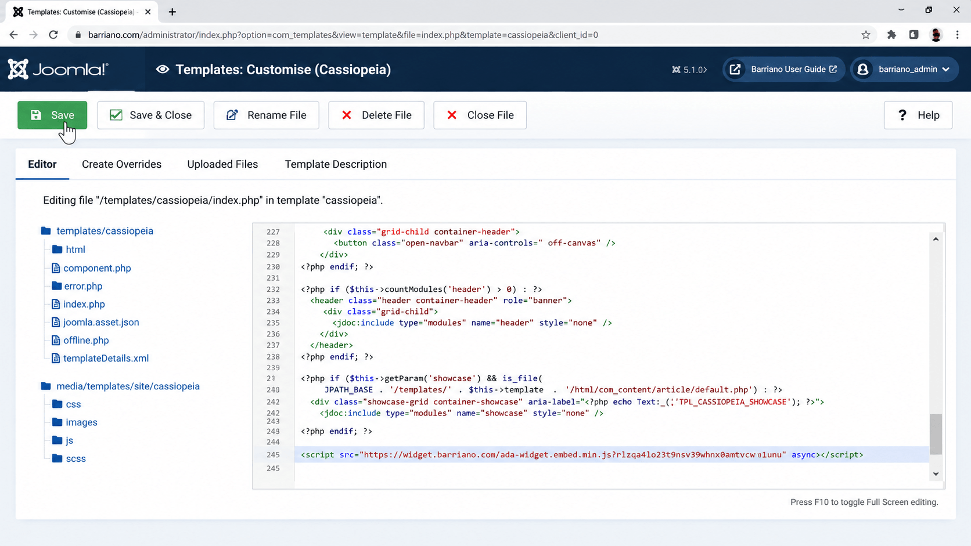Bookmark the page with the star icon

866,35
